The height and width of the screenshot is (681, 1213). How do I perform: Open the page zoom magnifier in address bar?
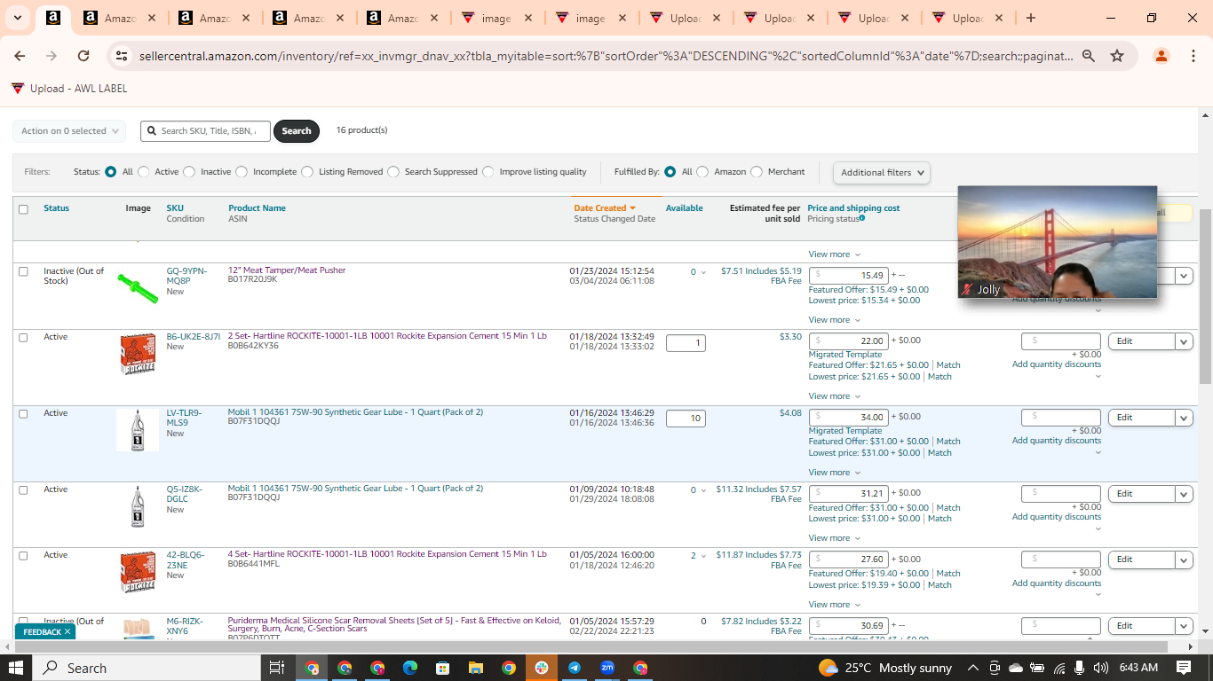point(1089,56)
